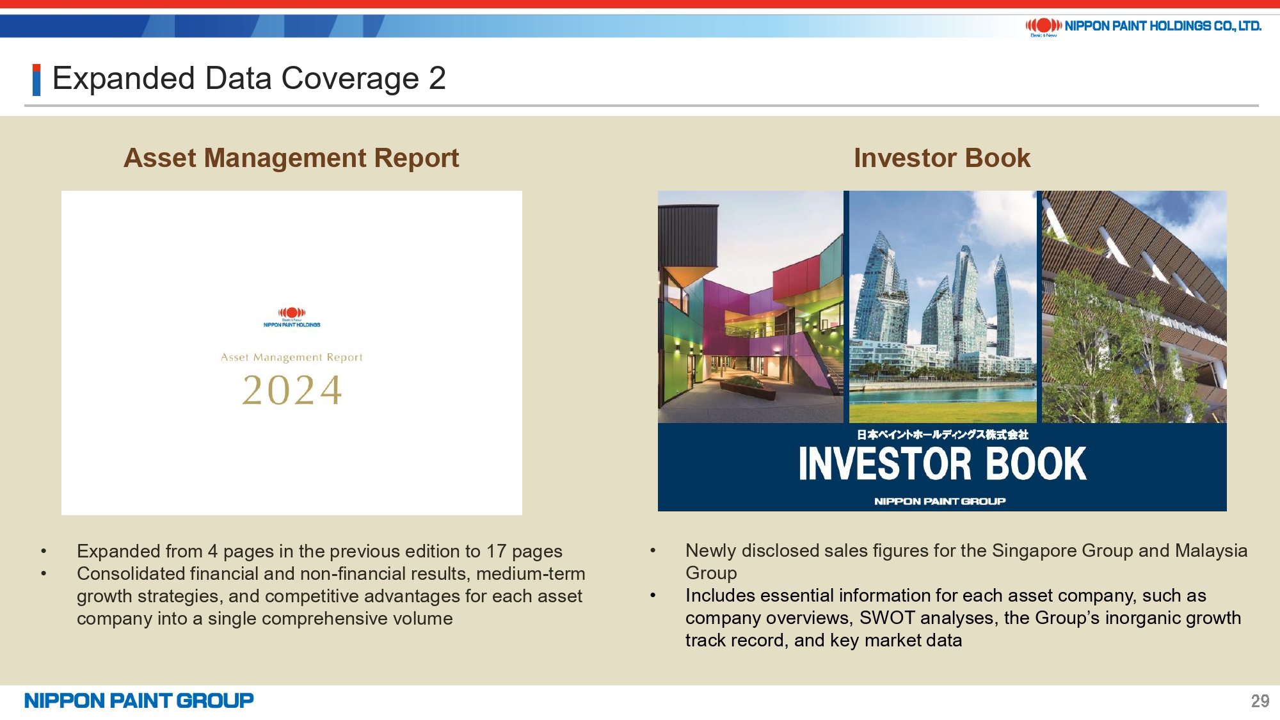1280x720 pixels.
Task: Click the 'INVESTOR BOOK' title on the cover
Action: coord(942,464)
